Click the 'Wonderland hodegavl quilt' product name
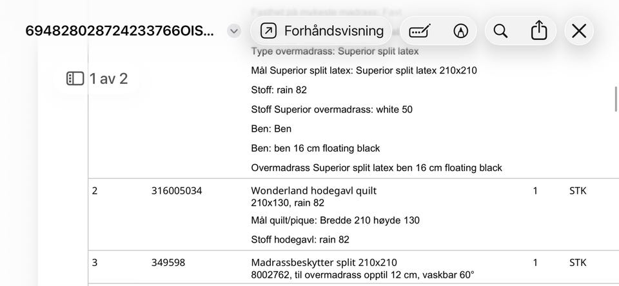 click(x=313, y=191)
